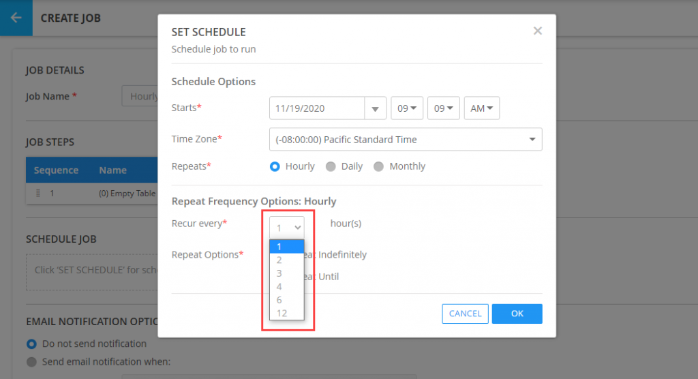Click the drag handle on sequence 1
The width and height of the screenshot is (698, 379).
(38, 194)
